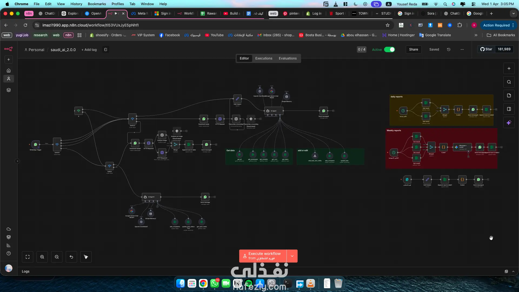The height and width of the screenshot is (292, 519).
Task: Open the AI assistant sparkle icon
Action: click(x=509, y=122)
